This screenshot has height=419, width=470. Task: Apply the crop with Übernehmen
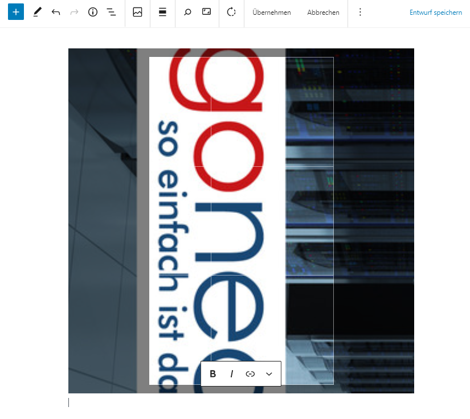pyautogui.click(x=272, y=13)
